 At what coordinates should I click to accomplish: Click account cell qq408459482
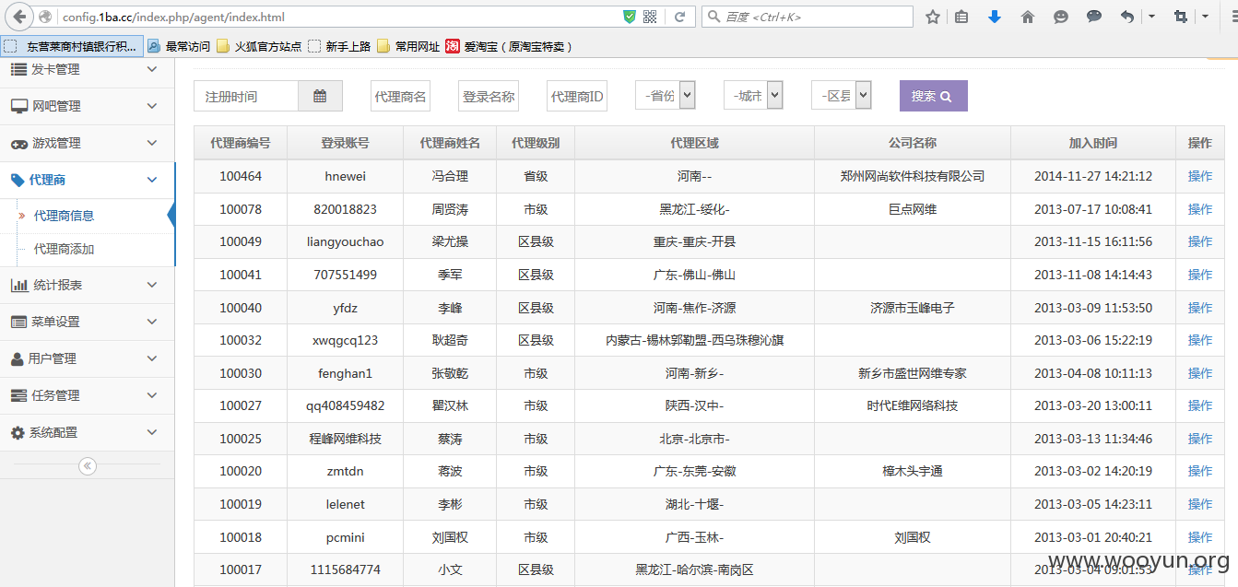point(346,405)
